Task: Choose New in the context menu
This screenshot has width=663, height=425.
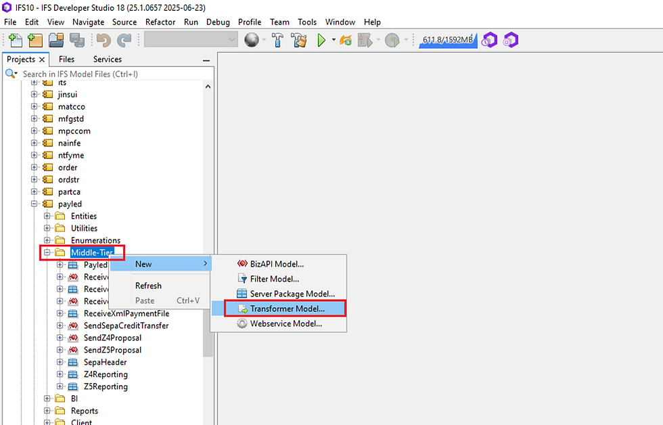Action: pyautogui.click(x=160, y=264)
